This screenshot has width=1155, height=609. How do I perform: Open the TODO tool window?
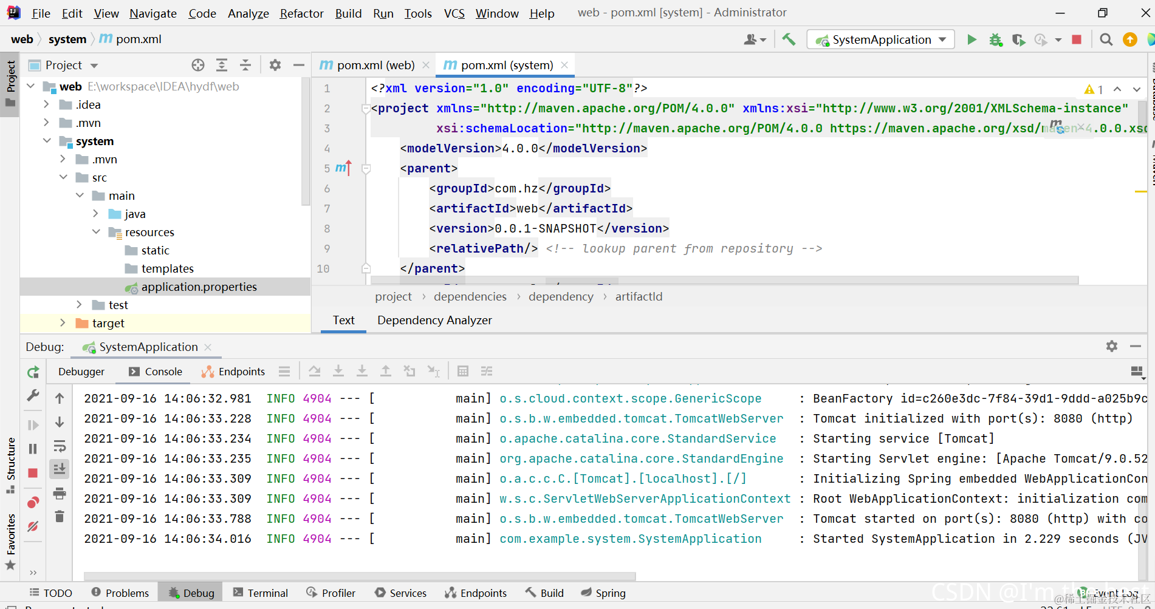pos(51,593)
